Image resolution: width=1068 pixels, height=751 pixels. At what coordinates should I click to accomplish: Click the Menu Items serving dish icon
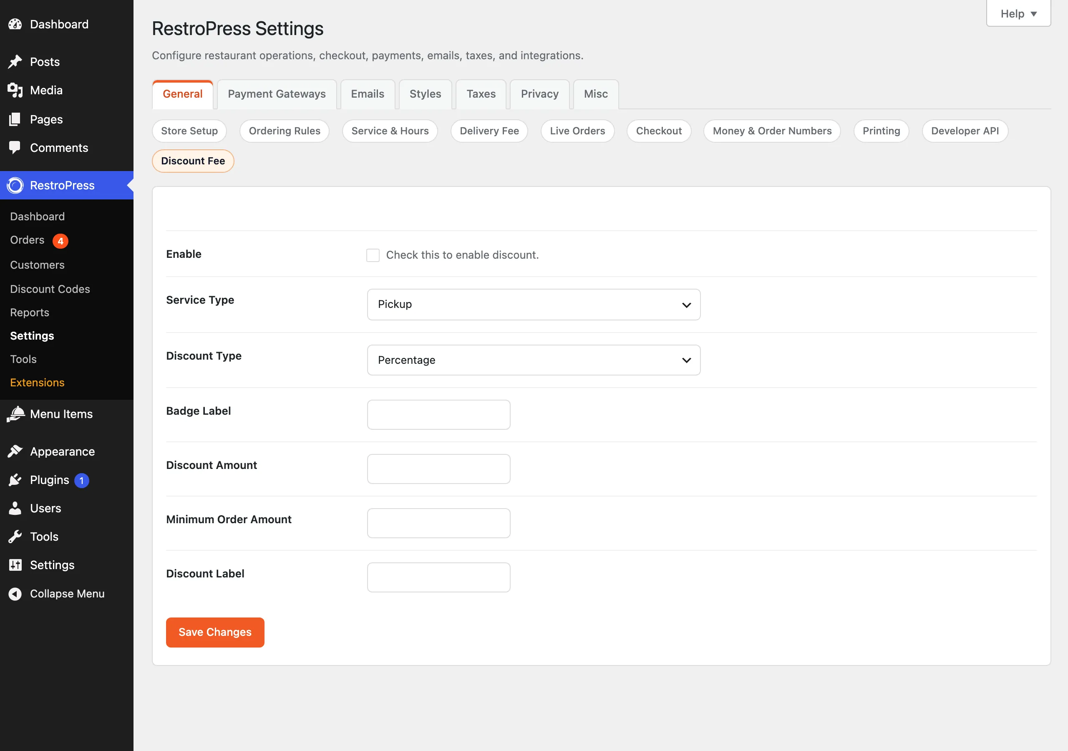click(x=15, y=414)
